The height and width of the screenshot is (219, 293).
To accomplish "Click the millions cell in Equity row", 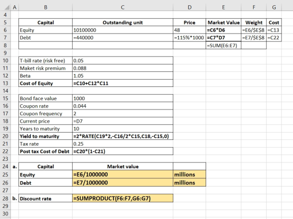I will (x=189, y=174).
